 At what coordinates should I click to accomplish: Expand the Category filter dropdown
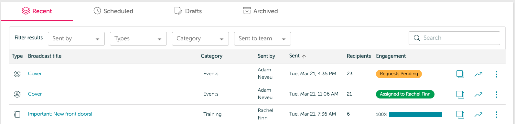(x=200, y=39)
